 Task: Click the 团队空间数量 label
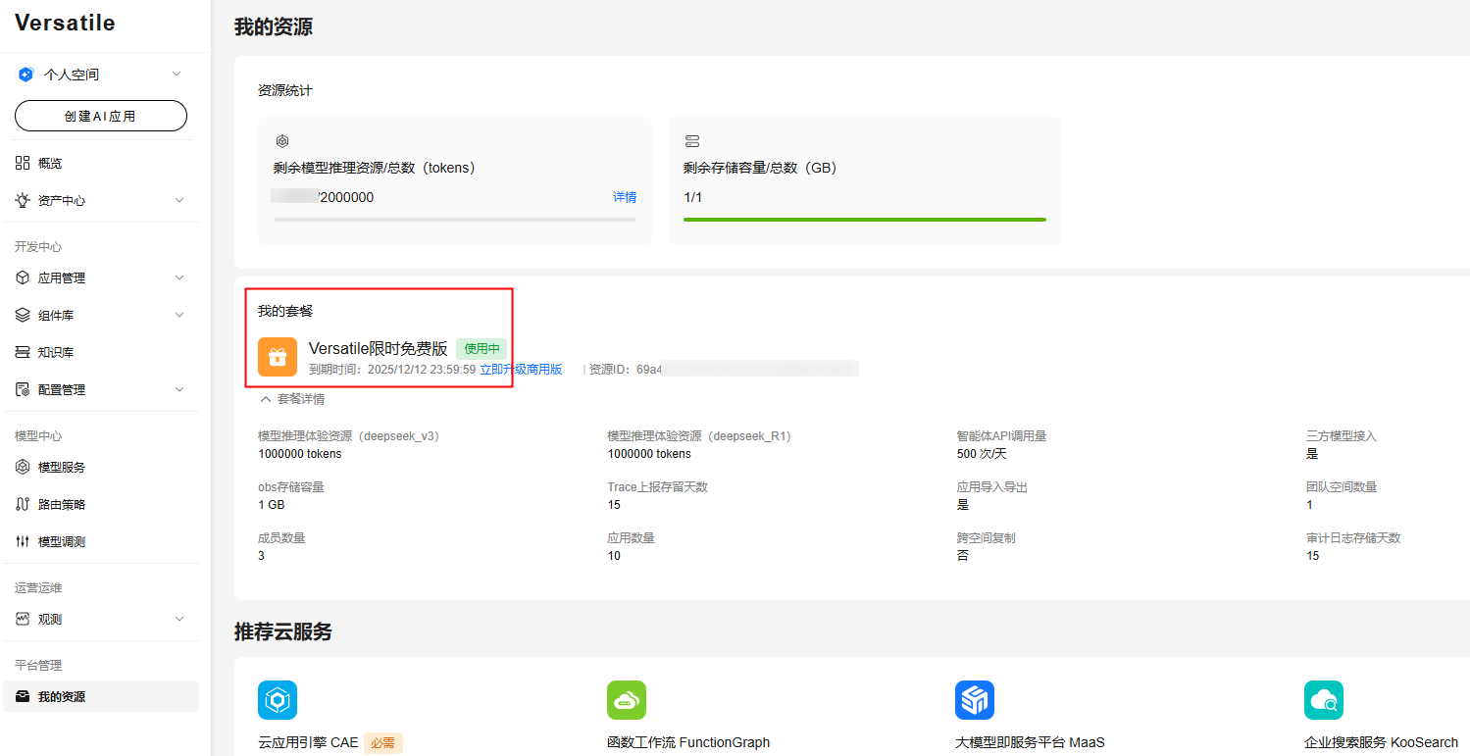[x=1342, y=487]
